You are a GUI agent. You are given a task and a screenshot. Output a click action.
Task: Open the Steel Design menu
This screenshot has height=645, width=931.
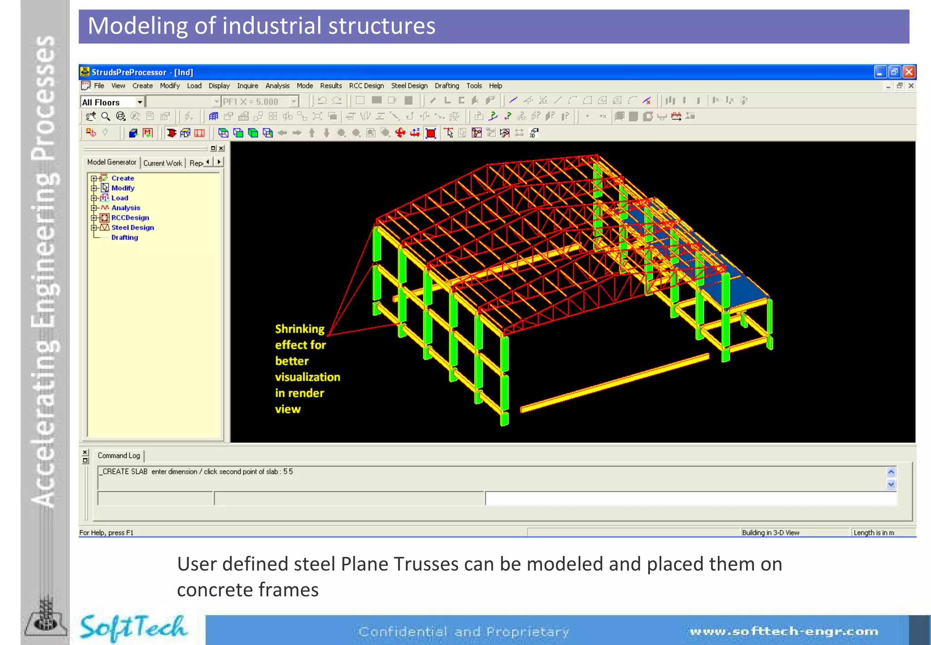click(x=409, y=86)
